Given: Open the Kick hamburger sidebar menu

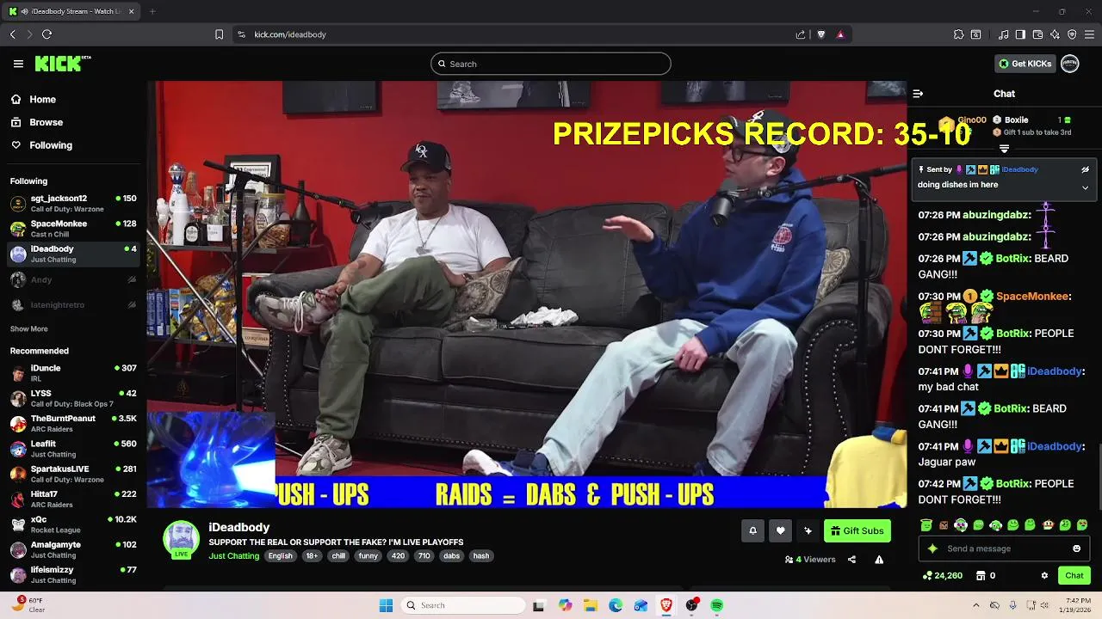Looking at the screenshot, I should tap(18, 64).
